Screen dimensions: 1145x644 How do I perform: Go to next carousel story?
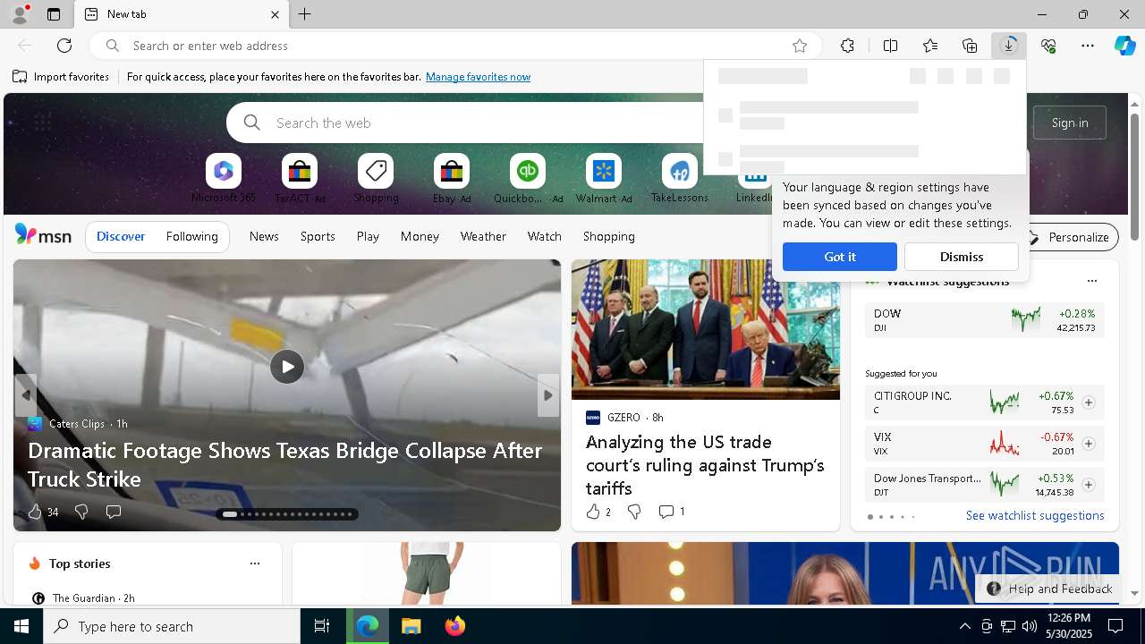click(x=548, y=395)
